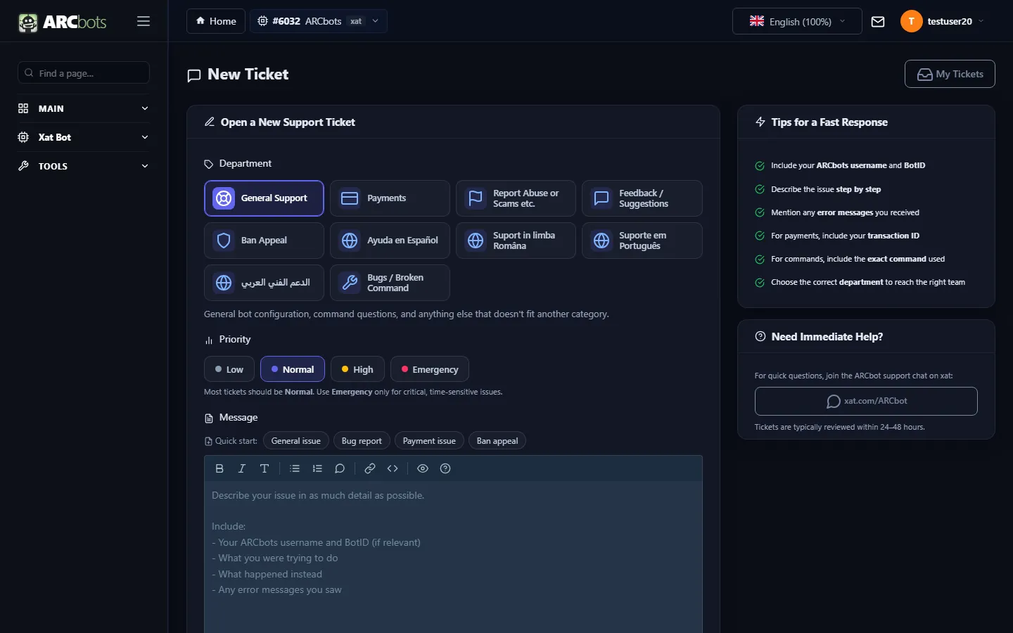Viewport: 1013px width, 633px height.
Task: Expand the Xat Bot sidebar section
Action: (x=83, y=137)
